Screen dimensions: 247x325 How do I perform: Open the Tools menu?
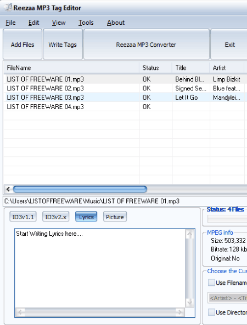86,23
